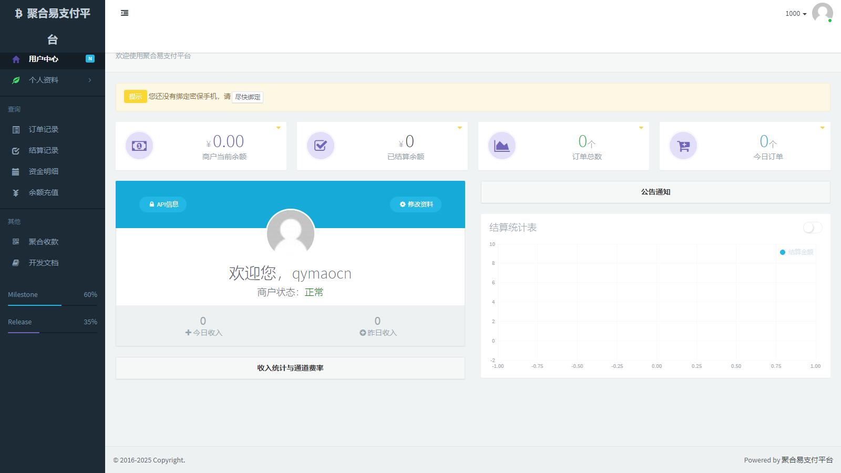The width and height of the screenshot is (841, 473).
Task: Expand the 1000 account dropdown at top right
Action: [x=795, y=14]
